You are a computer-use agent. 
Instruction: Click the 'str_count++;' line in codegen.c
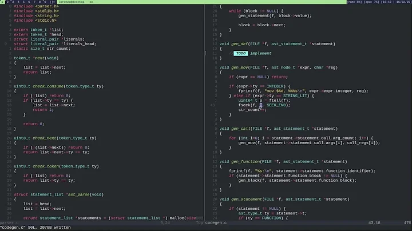tap(252, 110)
